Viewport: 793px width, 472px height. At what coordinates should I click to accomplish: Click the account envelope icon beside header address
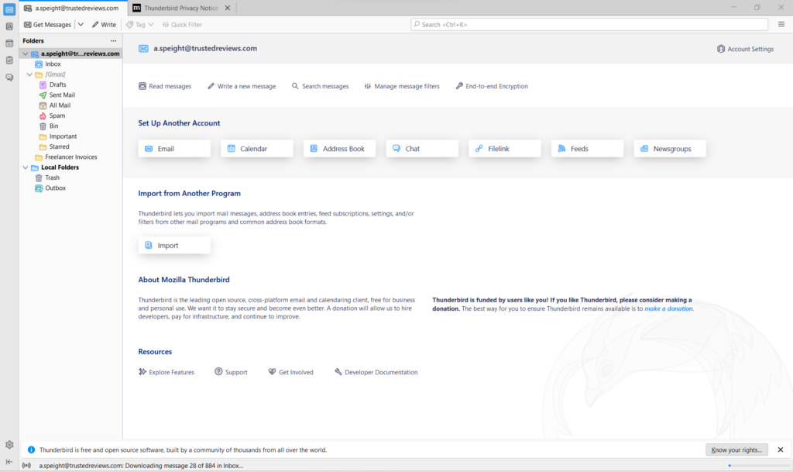pos(143,49)
